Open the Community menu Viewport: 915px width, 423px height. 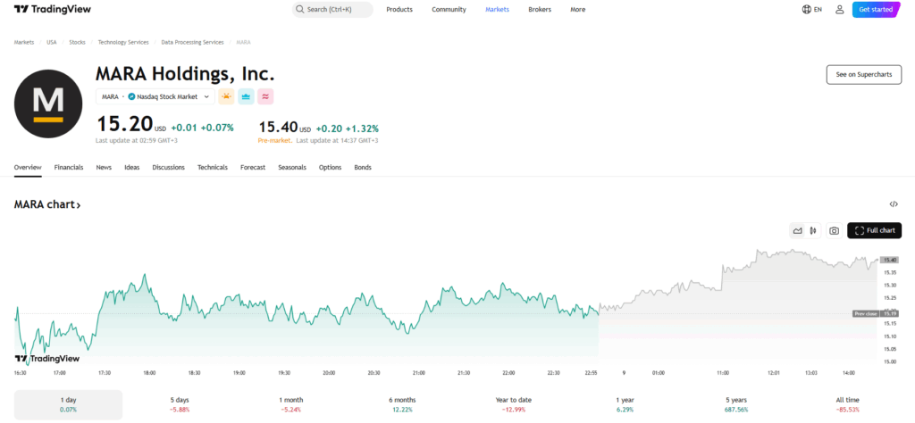click(x=449, y=9)
